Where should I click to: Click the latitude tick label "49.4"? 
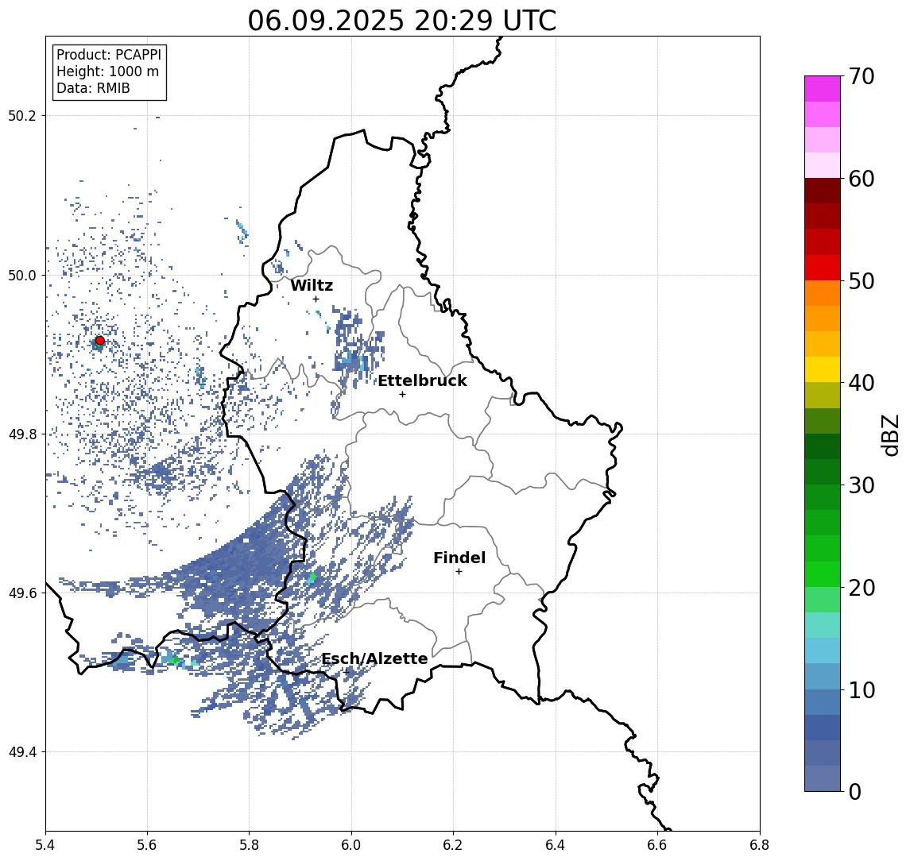(22, 752)
